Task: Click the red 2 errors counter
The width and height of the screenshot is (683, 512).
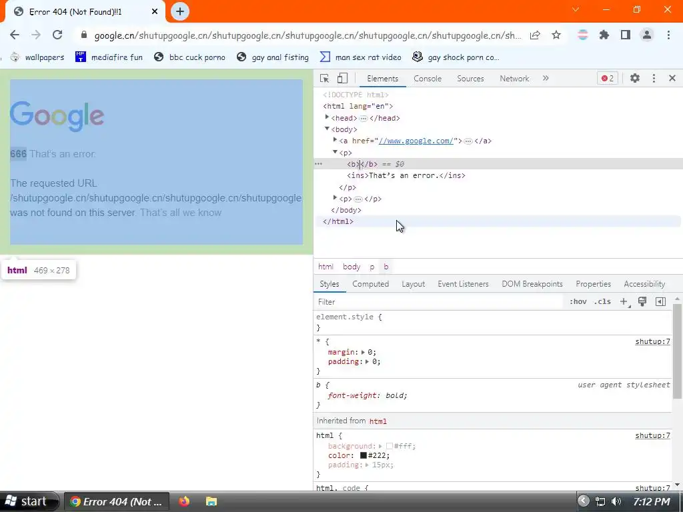Action: click(608, 79)
